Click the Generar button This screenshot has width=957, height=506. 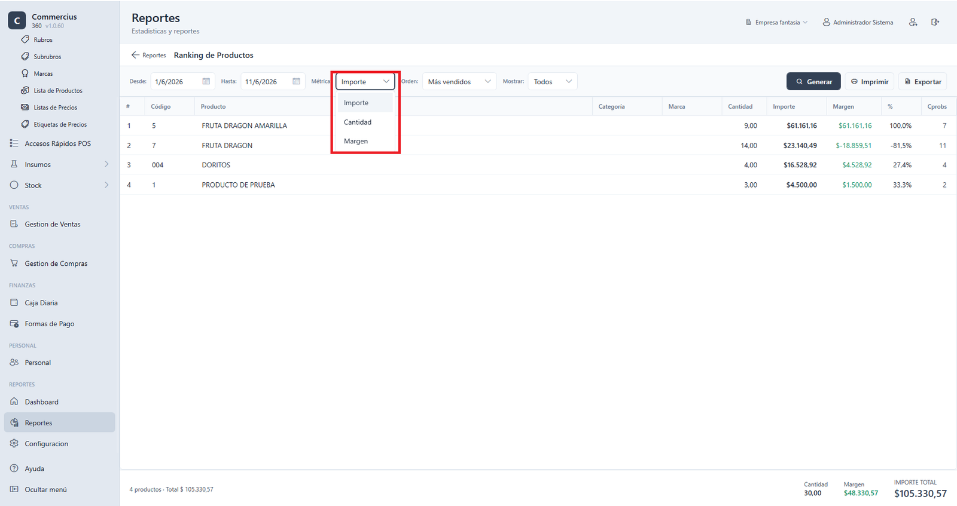(813, 82)
